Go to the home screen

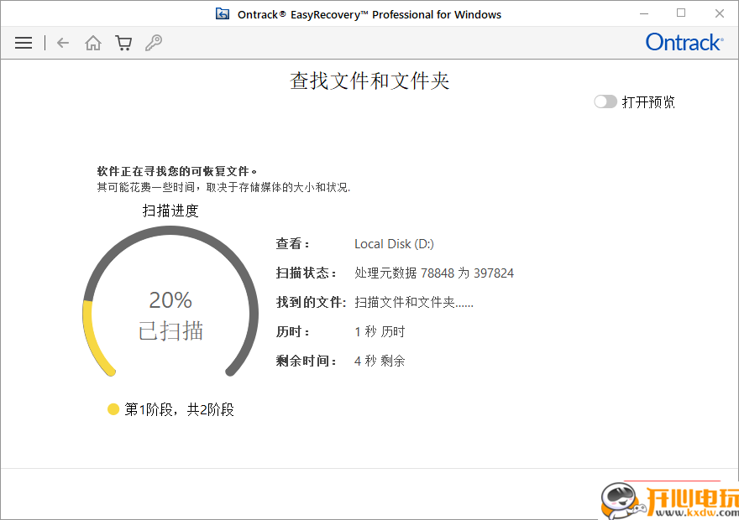tap(92, 42)
